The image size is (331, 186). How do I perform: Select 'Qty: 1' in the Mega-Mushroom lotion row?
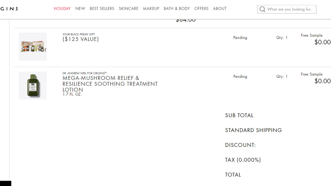click(282, 76)
